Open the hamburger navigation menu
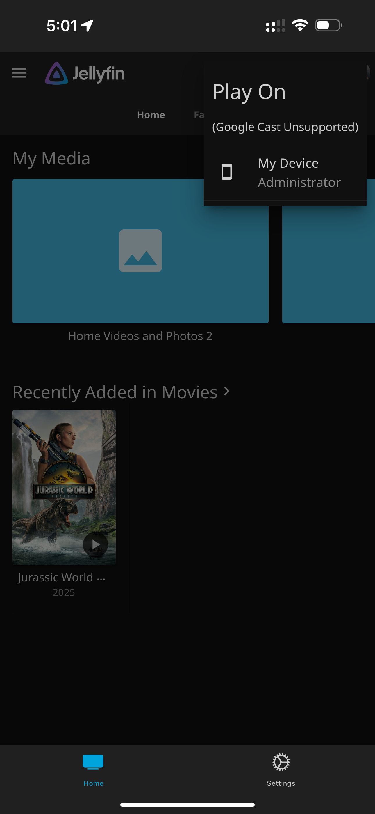 [x=19, y=73]
